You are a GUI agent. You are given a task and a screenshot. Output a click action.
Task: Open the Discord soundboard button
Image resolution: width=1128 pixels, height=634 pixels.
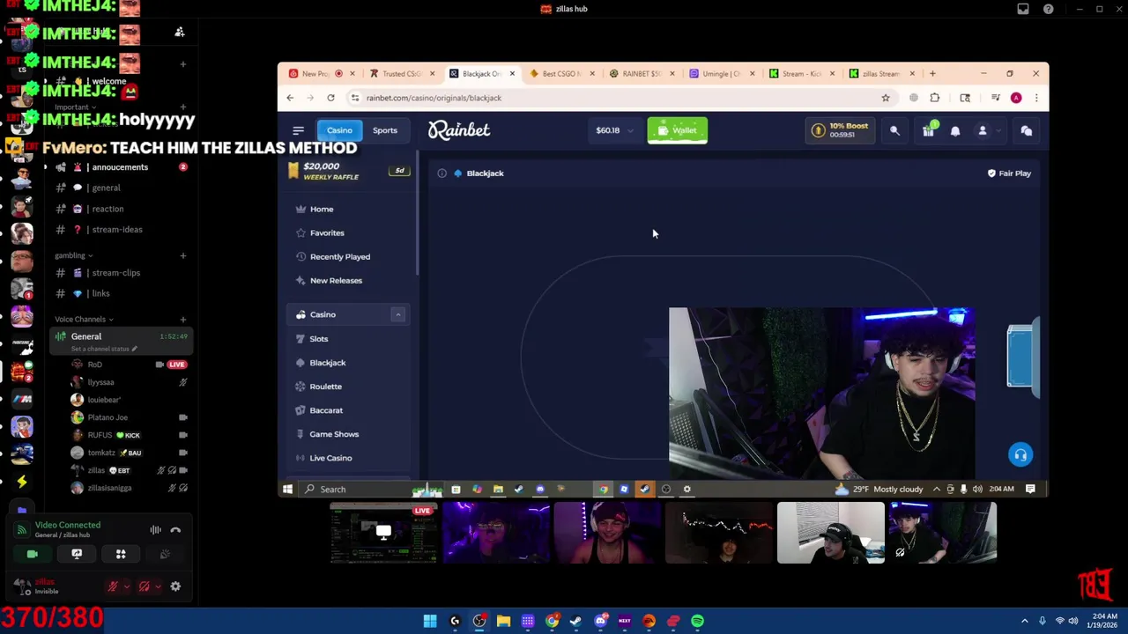(x=165, y=554)
